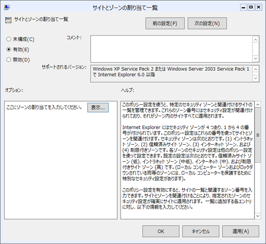Click the comment box scroll down arrow
The width and height of the screenshot is (266, 244).
click(256, 59)
